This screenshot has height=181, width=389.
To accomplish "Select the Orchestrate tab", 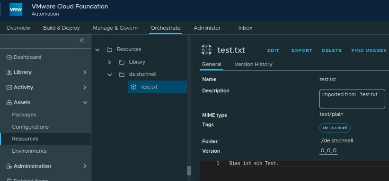I will [166, 28].
